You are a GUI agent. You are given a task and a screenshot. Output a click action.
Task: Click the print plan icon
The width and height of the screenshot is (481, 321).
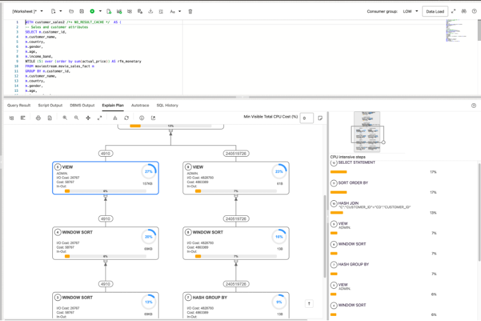38,118
